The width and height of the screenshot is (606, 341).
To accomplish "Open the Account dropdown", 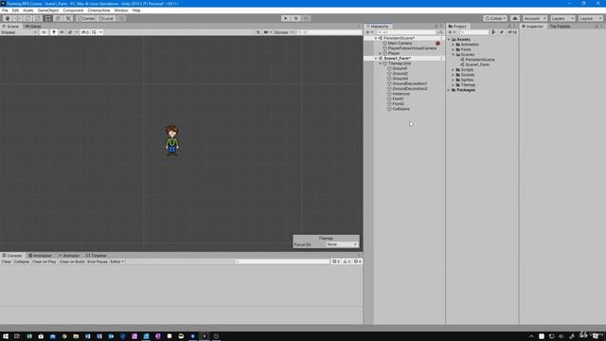I will [x=534, y=18].
